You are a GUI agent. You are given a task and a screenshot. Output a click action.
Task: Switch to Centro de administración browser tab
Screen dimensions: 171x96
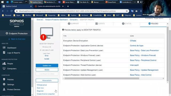pos(49,6)
